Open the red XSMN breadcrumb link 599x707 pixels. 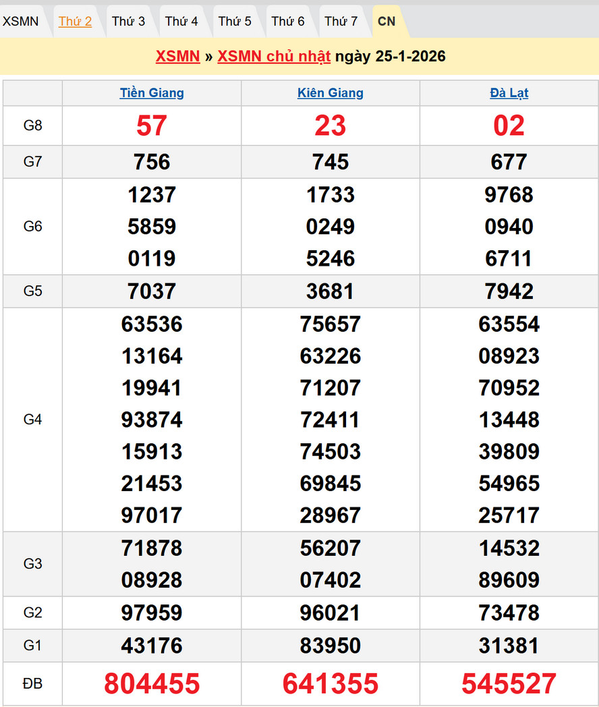pyautogui.click(x=177, y=56)
